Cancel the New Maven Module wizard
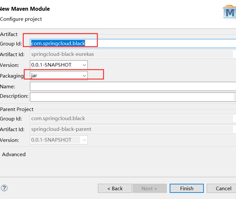Image resolution: width=236 pixels, height=199 pixels. 222,188
